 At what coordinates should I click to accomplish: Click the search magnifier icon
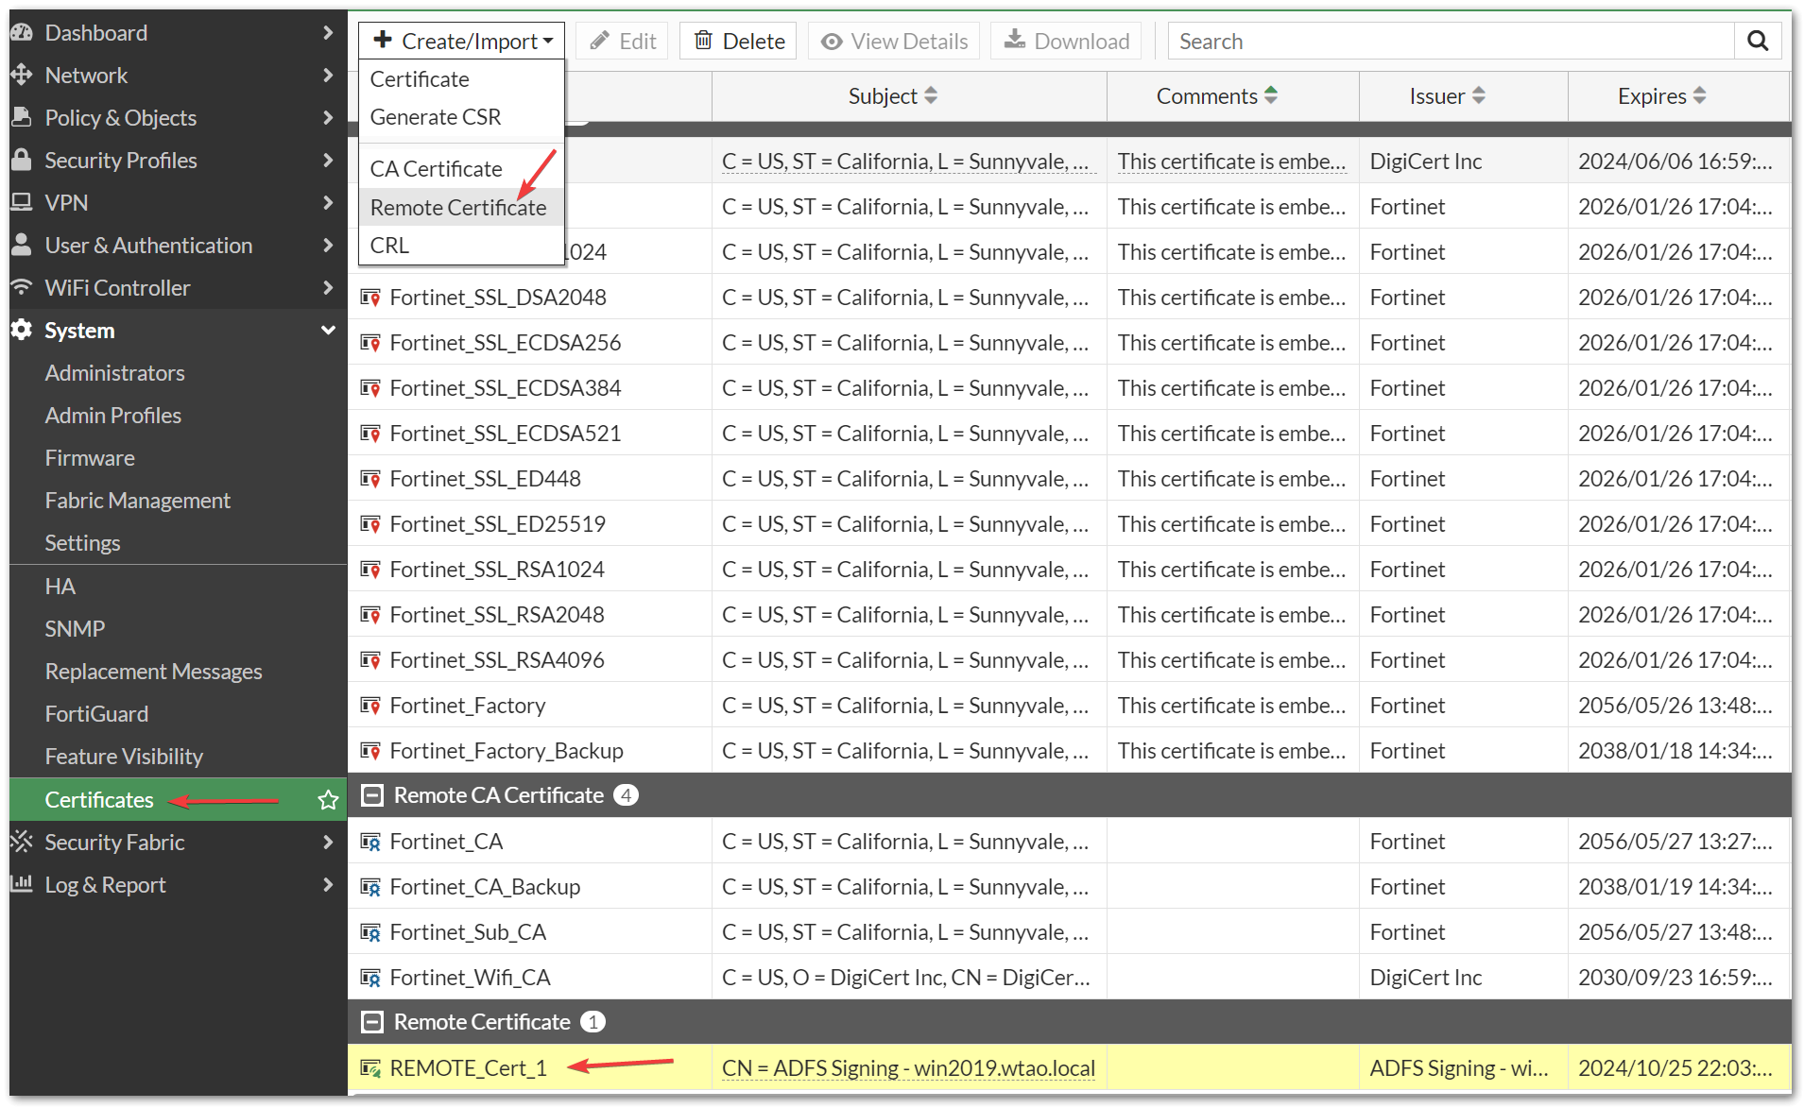(1757, 42)
